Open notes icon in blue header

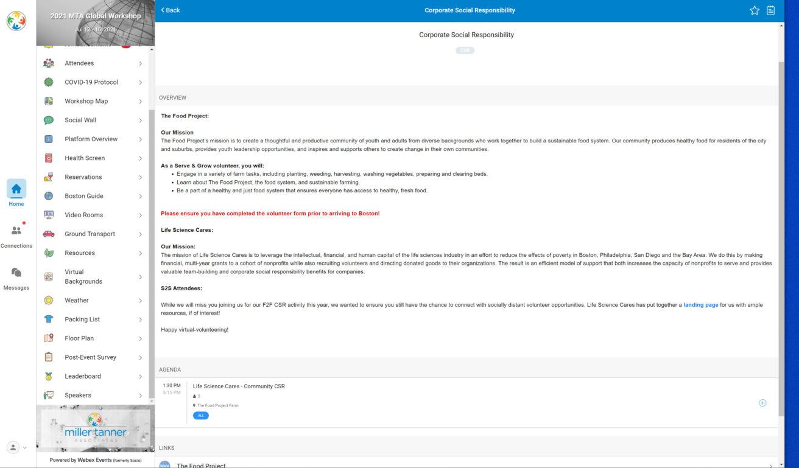[771, 10]
